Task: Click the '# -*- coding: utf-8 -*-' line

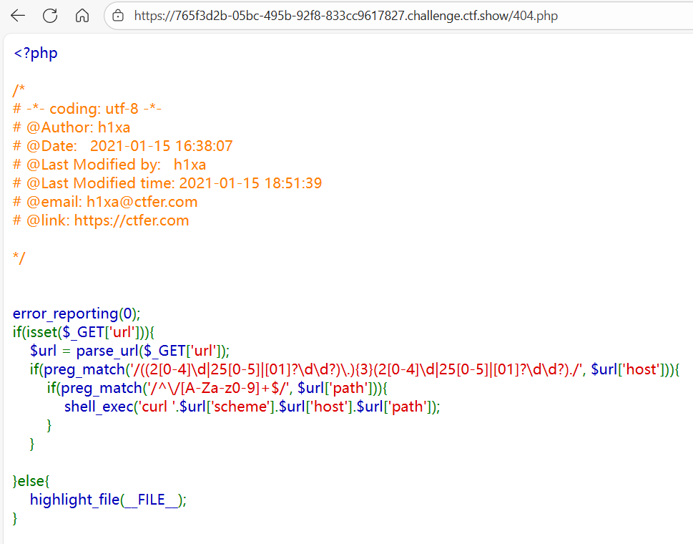Action: (87, 109)
